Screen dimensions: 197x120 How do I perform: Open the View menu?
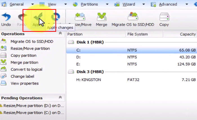pos(52,4)
